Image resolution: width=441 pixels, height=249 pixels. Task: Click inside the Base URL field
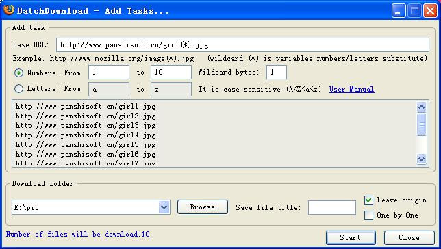click(x=242, y=45)
